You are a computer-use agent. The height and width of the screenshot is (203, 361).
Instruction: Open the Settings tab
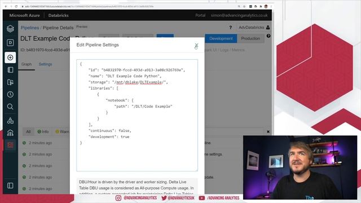pos(45,64)
